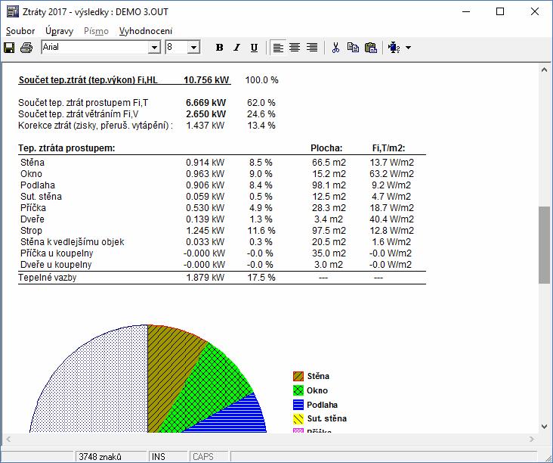Open the Písmo menu
Viewport: 553px width, 463px height.
pyautogui.click(x=96, y=31)
